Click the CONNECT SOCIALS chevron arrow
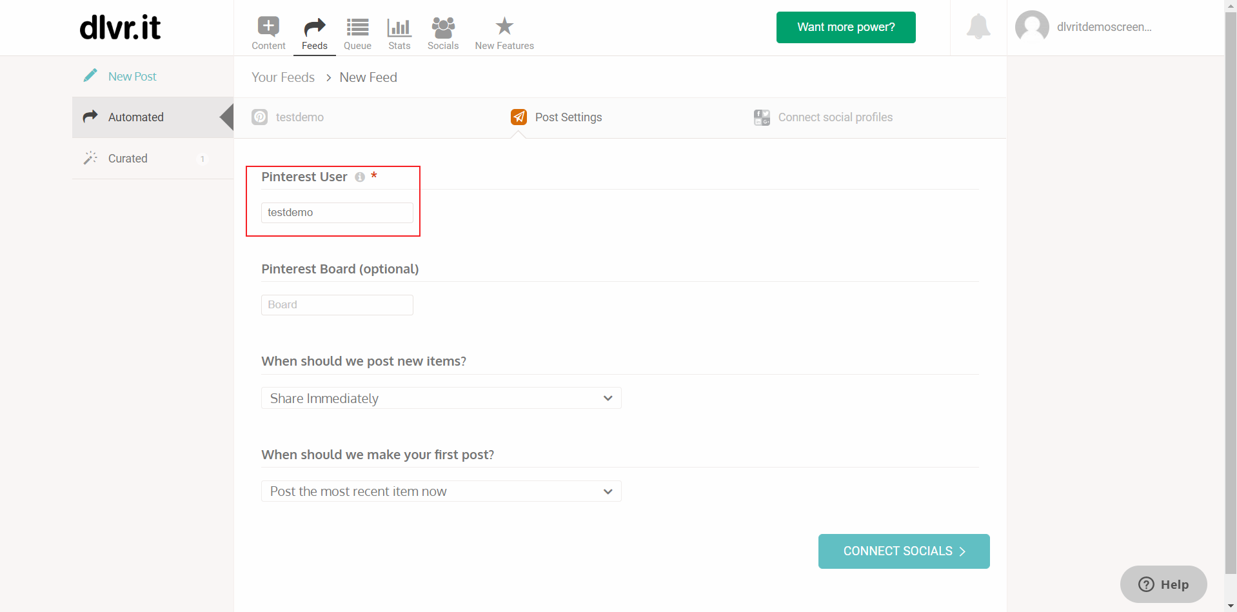Screen dimensions: 1237x612 (x=962, y=551)
